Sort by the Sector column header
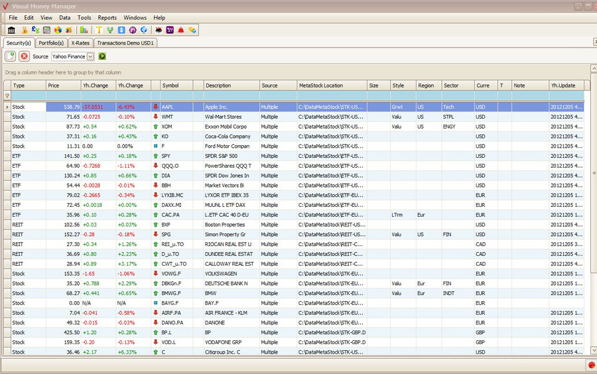Image resolution: width=597 pixels, height=374 pixels. pos(458,86)
